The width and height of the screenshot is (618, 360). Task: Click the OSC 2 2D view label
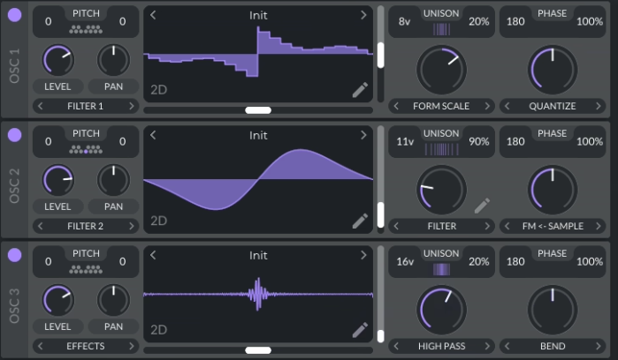point(159,221)
